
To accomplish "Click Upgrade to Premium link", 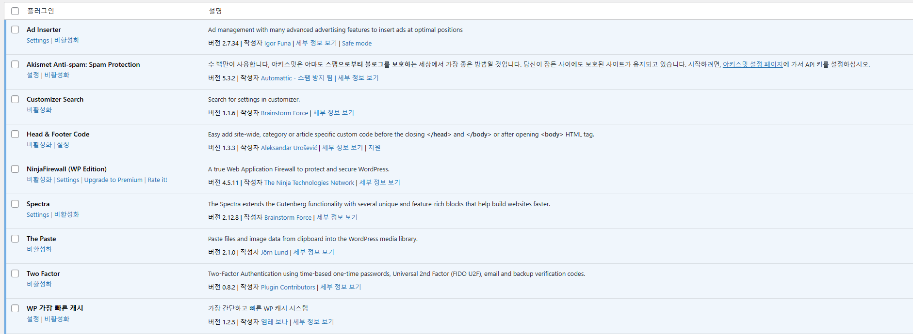I will pos(114,180).
